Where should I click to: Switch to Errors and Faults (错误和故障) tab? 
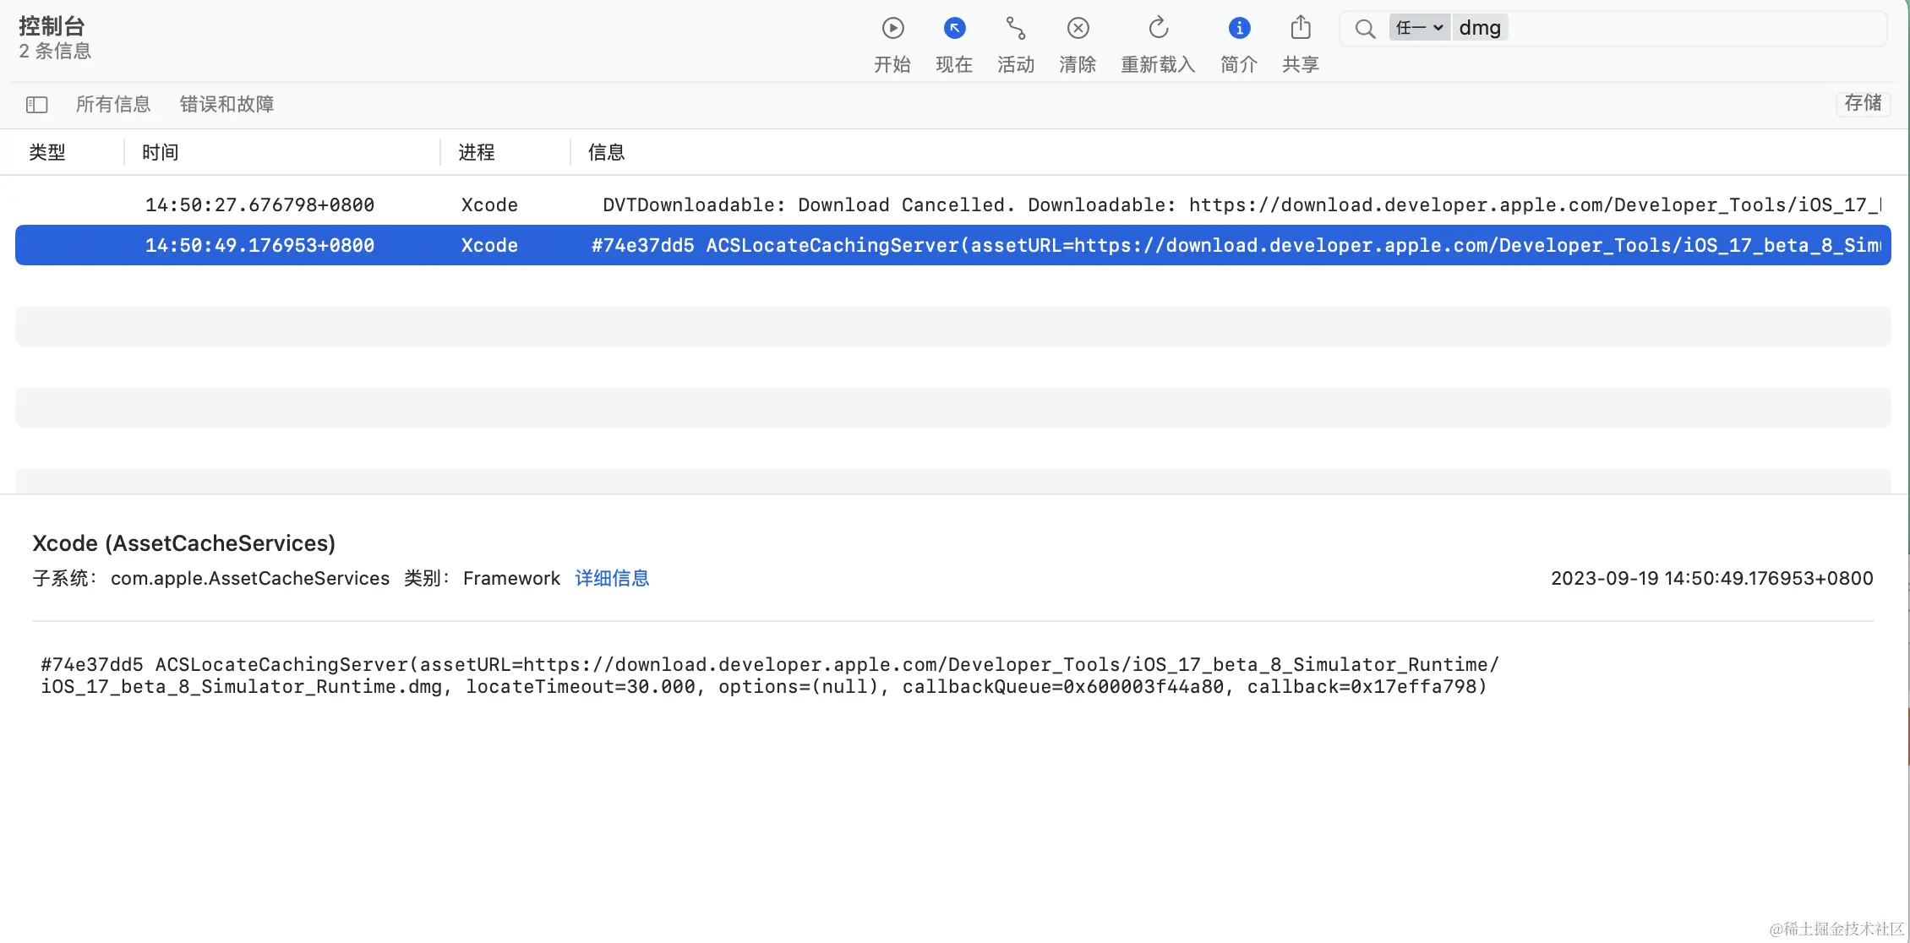tap(226, 104)
